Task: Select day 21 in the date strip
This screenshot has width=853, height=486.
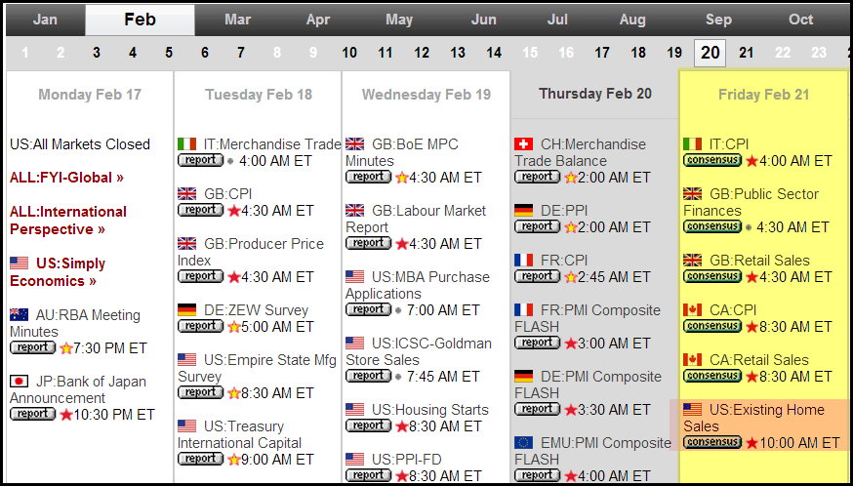Action: pos(747,53)
